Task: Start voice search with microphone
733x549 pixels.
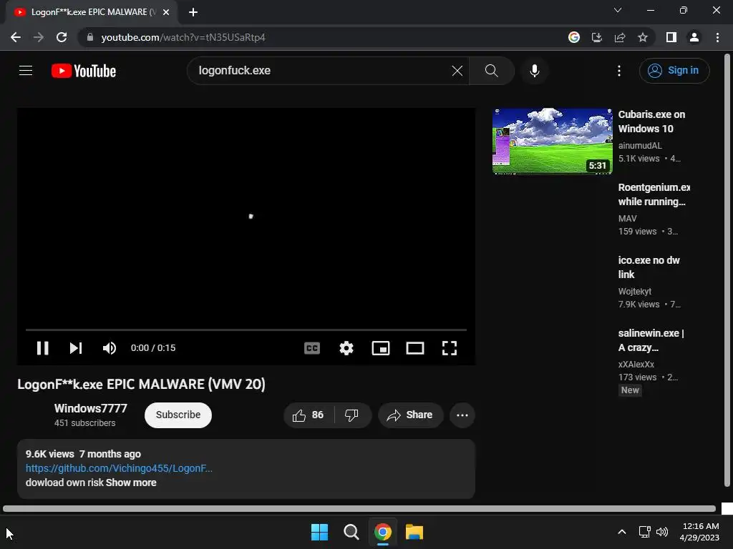Action: pyautogui.click(x=534, y=71)
